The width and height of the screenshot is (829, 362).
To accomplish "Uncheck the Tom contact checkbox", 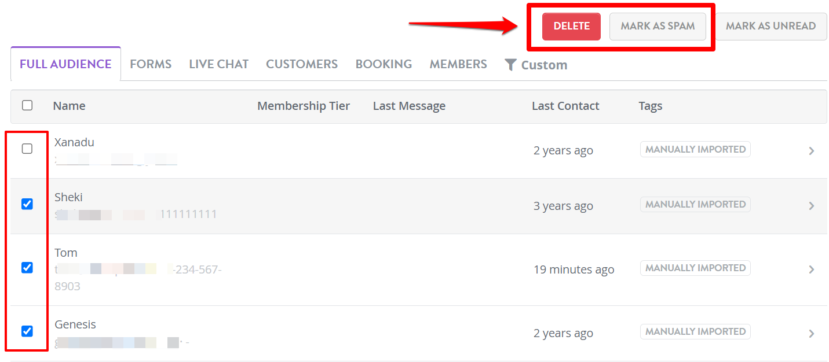I will [27, 268].
